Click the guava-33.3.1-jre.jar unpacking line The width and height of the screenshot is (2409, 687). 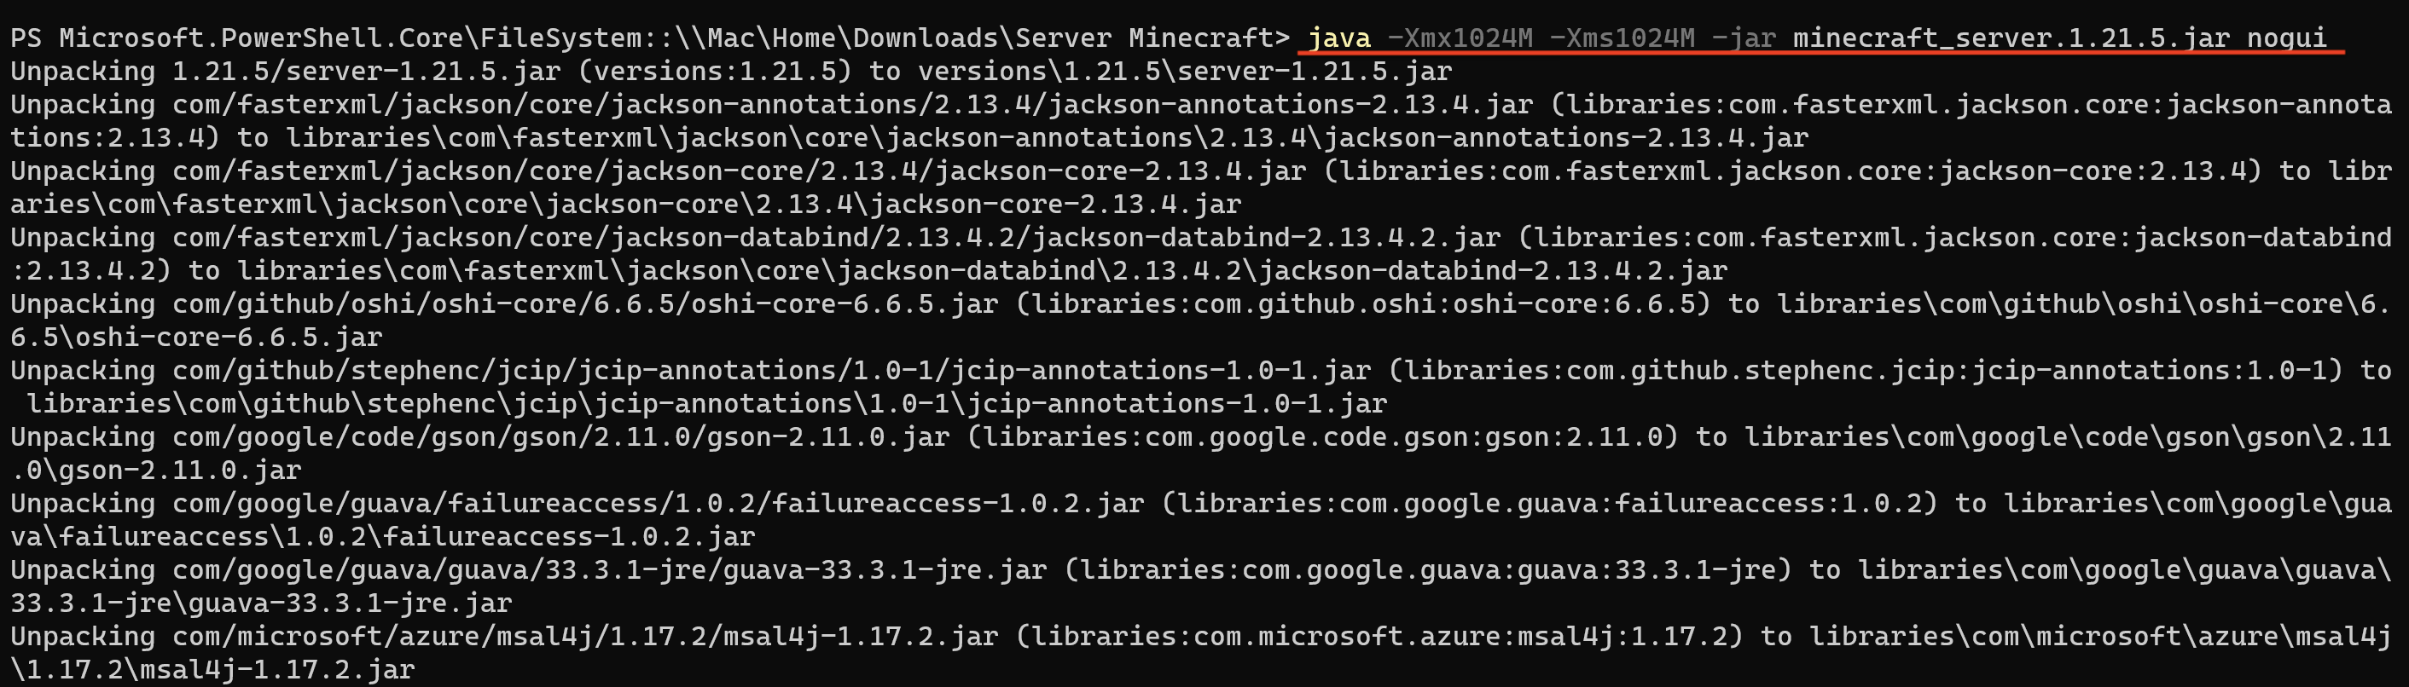[1202, 586]
